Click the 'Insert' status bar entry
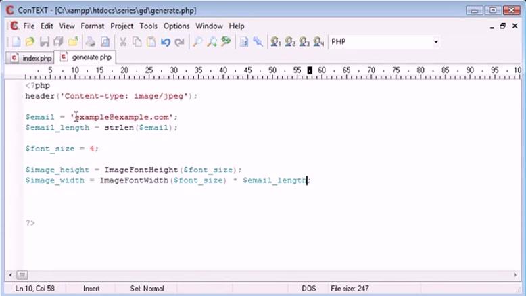This screenshot has height=296, width=526. [x=91, y=289]
